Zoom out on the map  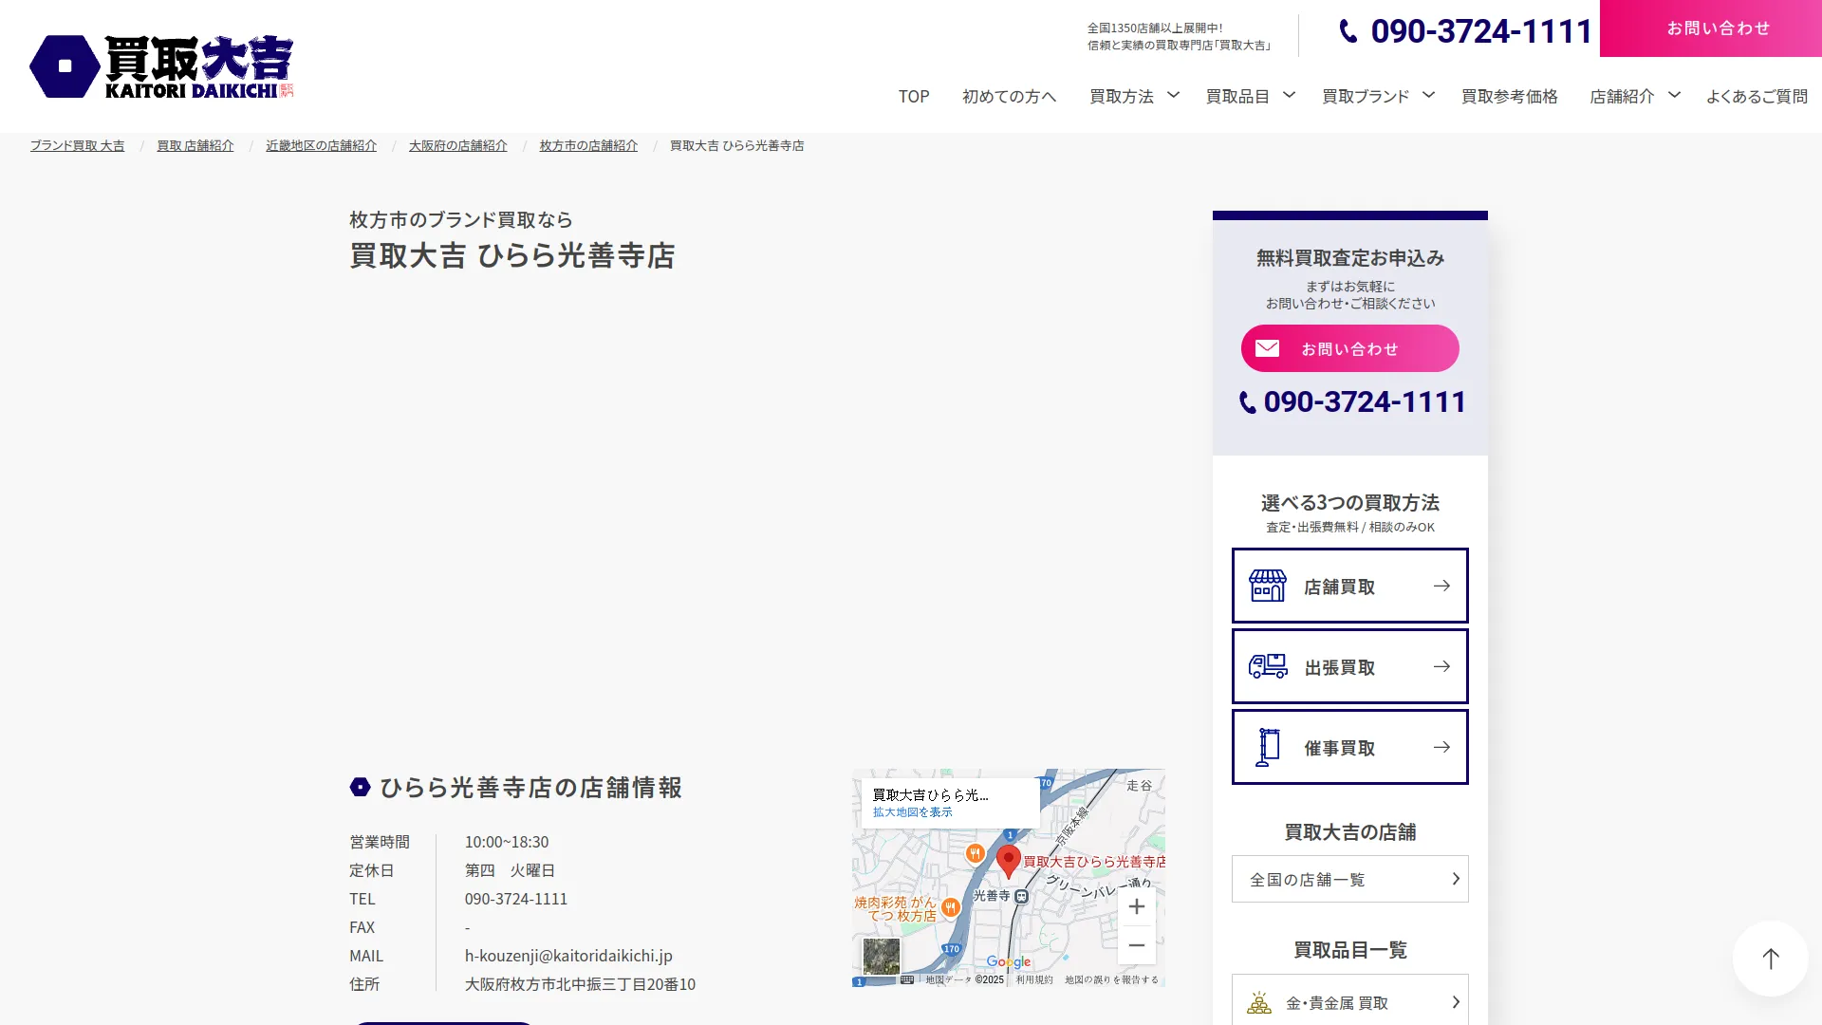[1137, 945]
